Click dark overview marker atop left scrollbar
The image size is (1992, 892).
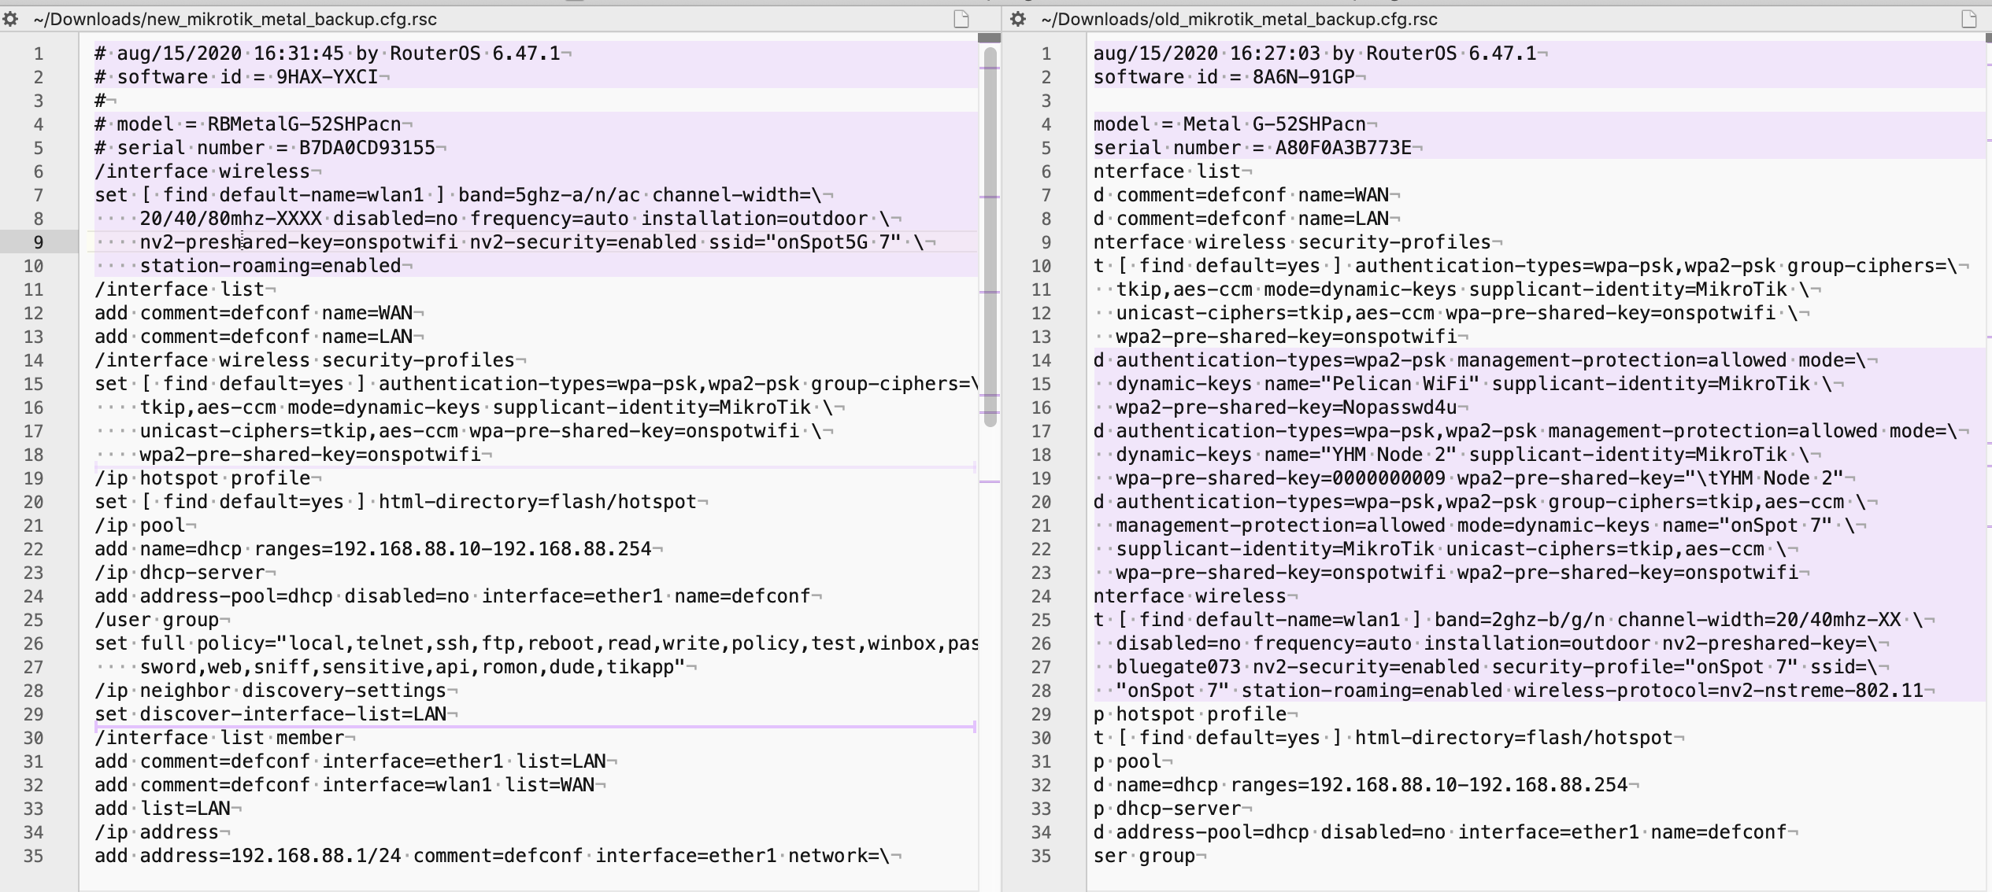(x=989, y=38)
